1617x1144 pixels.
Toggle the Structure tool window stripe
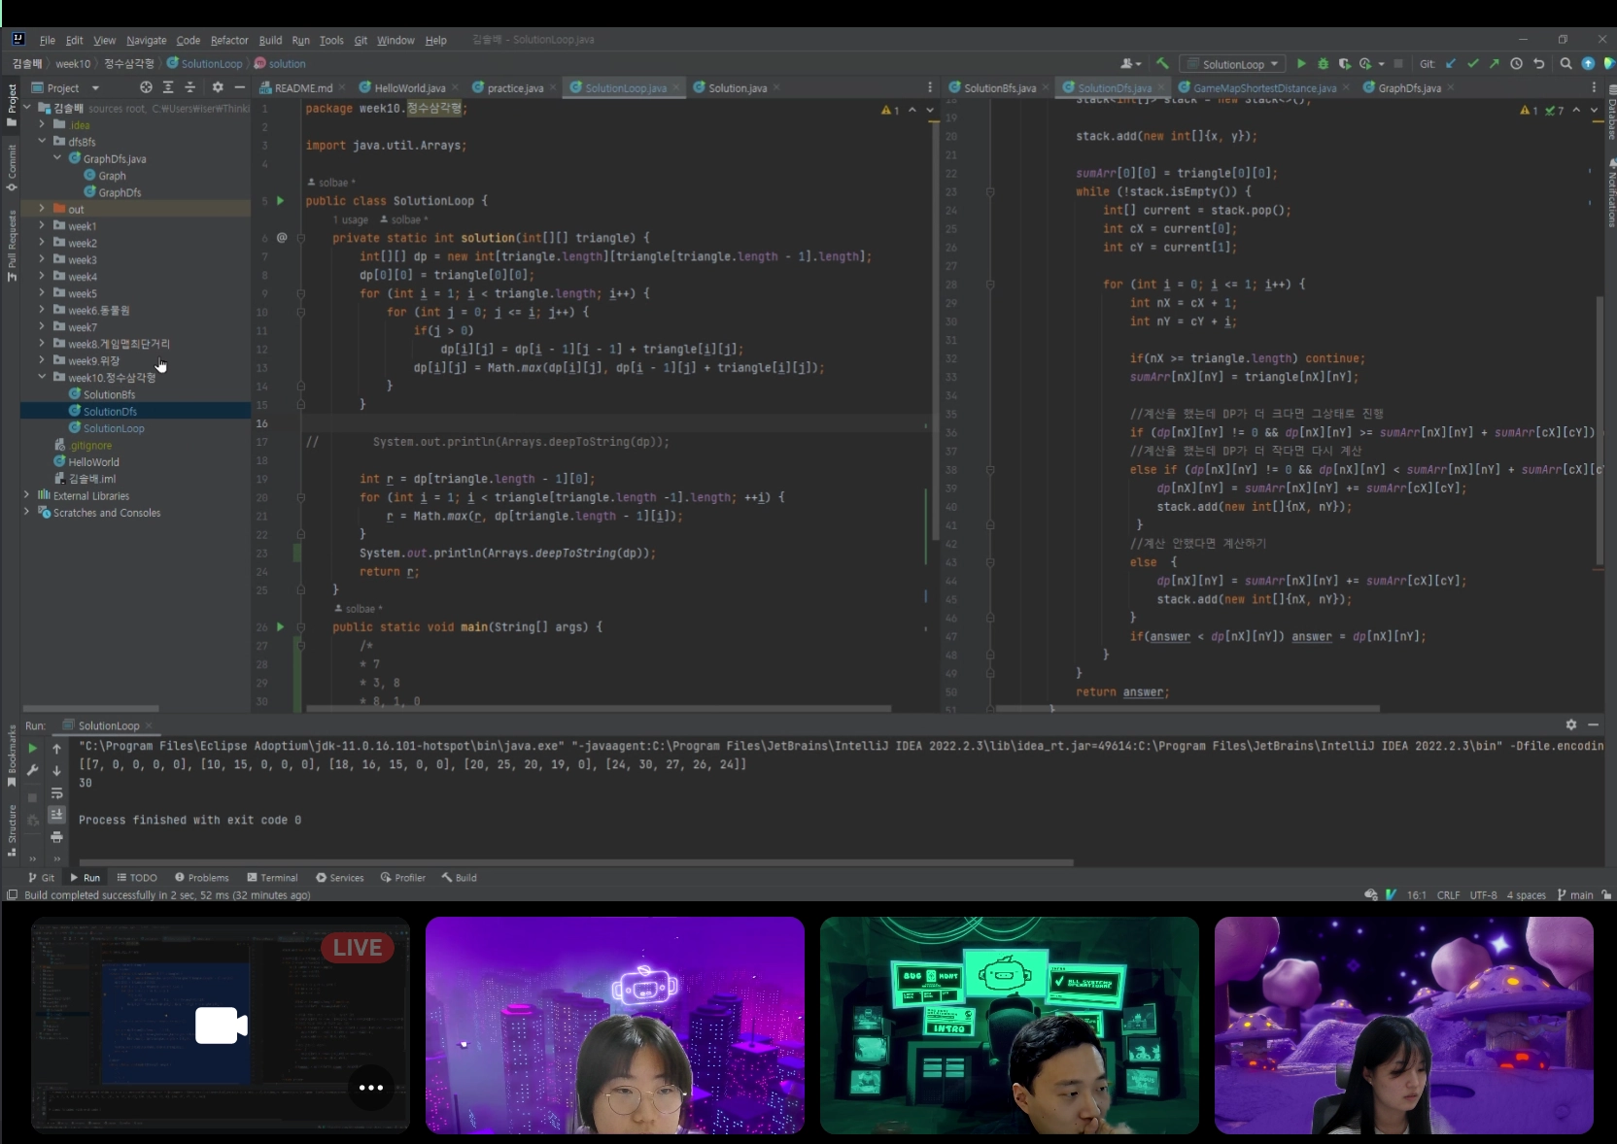12,829
